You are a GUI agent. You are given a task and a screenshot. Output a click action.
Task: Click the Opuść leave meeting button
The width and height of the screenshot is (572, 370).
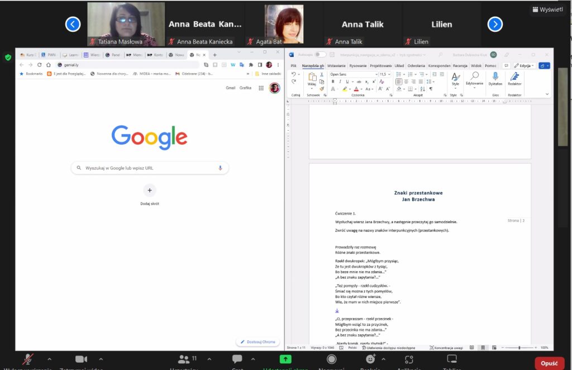point(549,363)
